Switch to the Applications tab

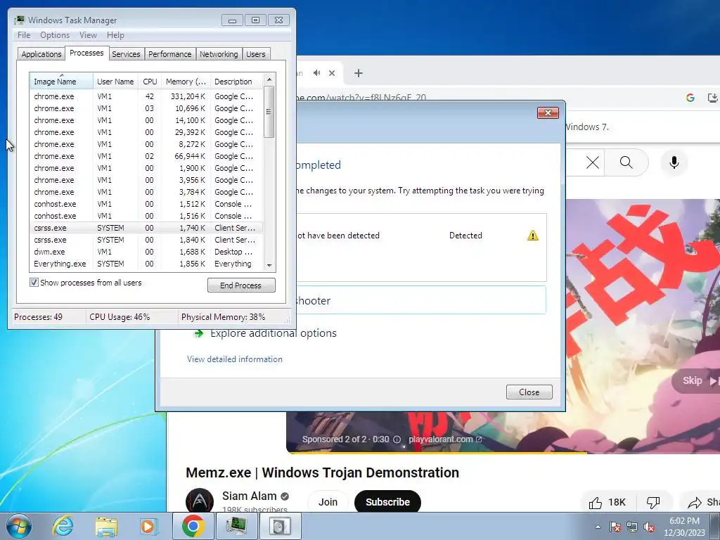point(41,54)
